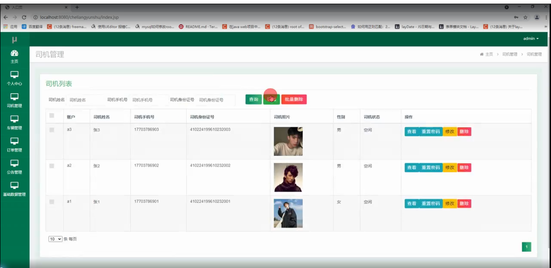Select 司机管理 in the sidebar

tap(15, 101)
